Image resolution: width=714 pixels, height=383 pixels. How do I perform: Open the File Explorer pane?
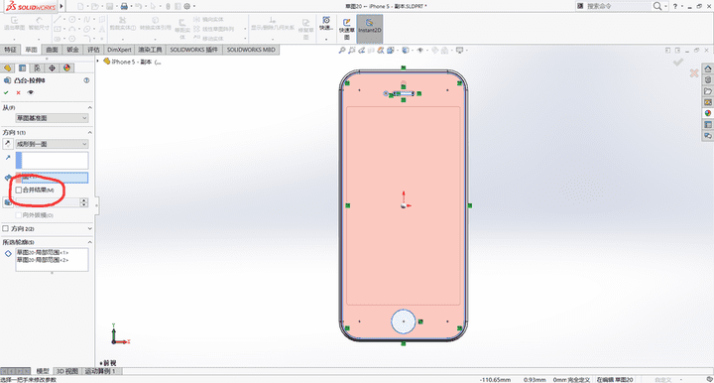[x=708, y=91]
